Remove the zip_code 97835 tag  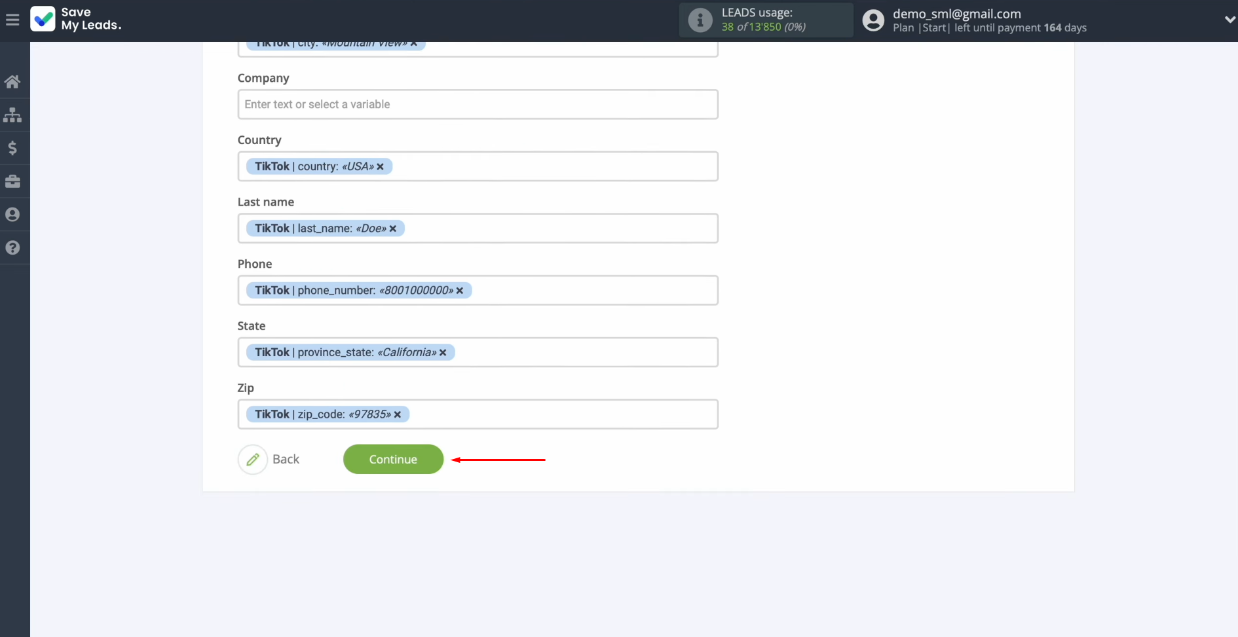[398, 414]
